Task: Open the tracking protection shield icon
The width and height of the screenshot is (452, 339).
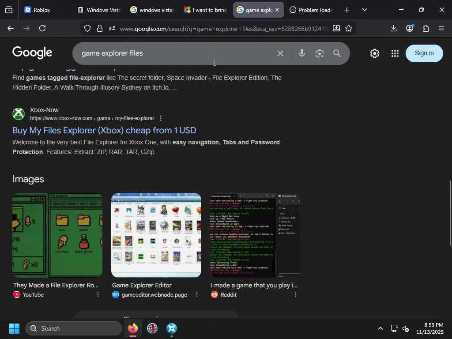Action: [x=87, y=28]
